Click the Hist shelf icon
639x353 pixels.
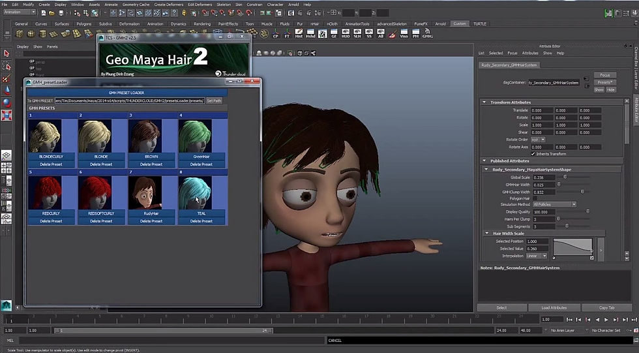pyautogui.click(x=299, y=33)
